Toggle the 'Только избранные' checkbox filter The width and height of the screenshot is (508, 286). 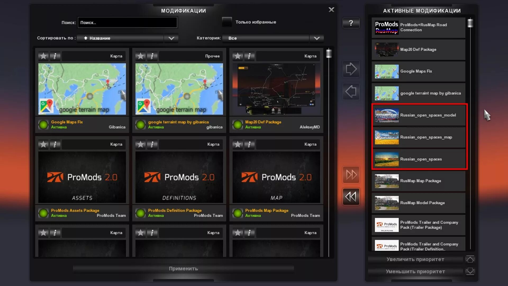(226, 22)
